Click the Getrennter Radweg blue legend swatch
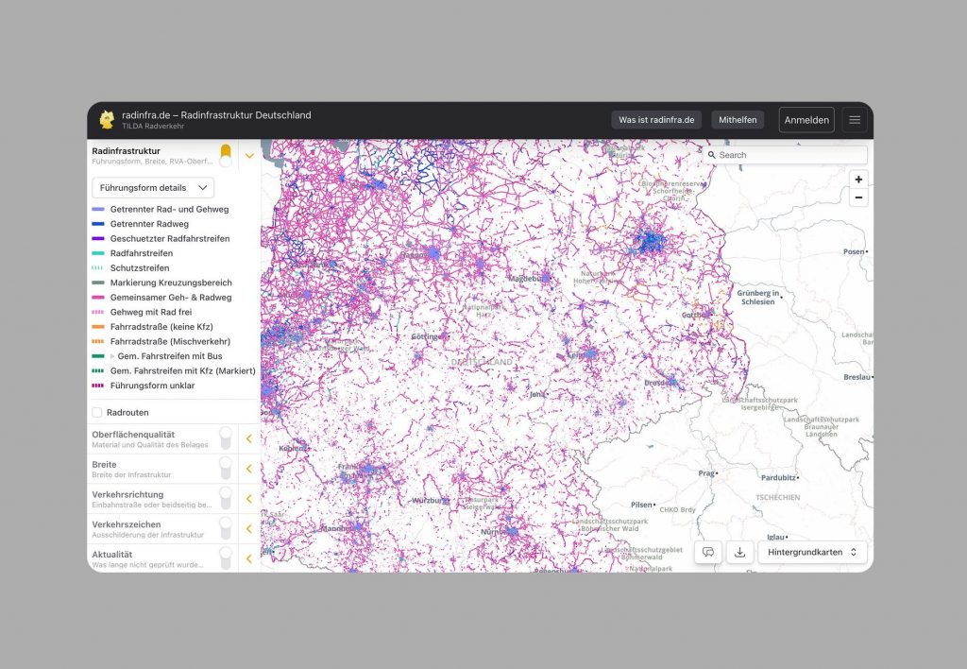The image size is (967, 669). coord(97,224)
